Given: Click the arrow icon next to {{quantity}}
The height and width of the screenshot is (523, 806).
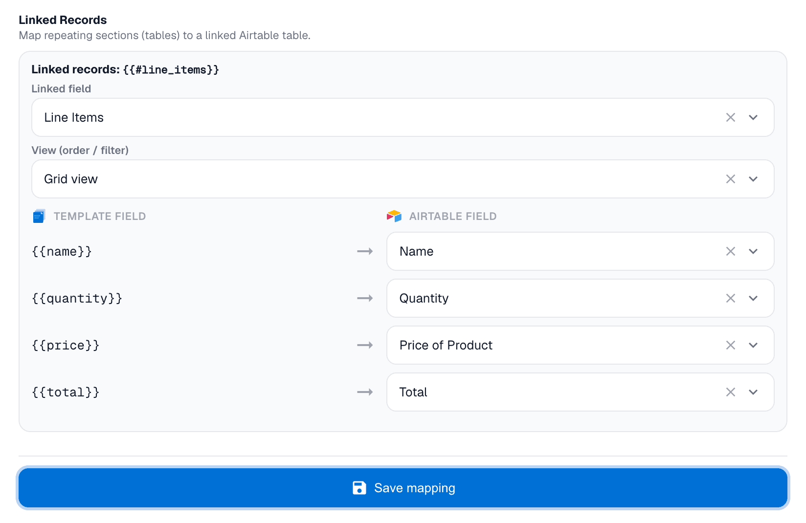Looking at the screenshot, I should point(365,298).
